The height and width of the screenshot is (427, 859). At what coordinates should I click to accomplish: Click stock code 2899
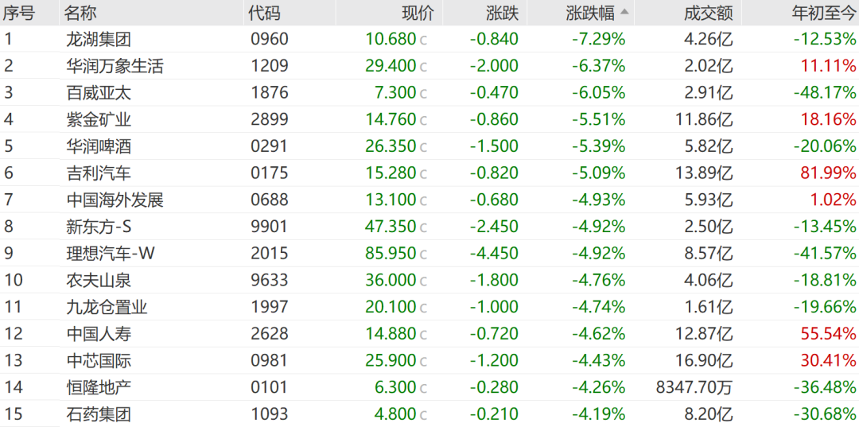pos(269,119)
